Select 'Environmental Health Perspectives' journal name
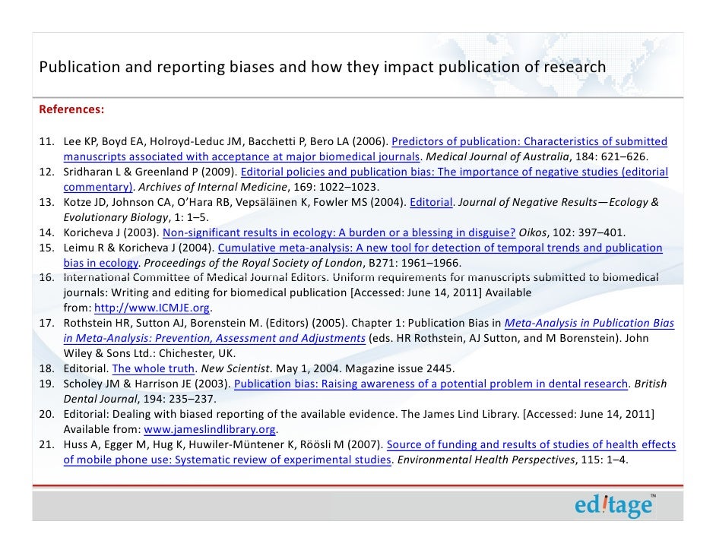Image resolution: width=716 pixels, height=553 pixels. [486, 460]
